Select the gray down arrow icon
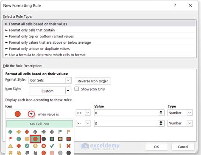The width and height of the screenshot is (201, 155). 52,132
